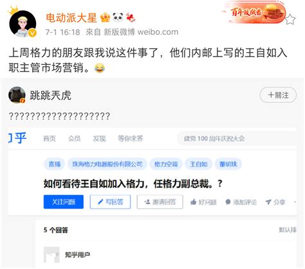Open the 首页 tab in Zhihu nav
This screenshot has width=305, height=269.
pyautogui.click(x=50, y=138)
